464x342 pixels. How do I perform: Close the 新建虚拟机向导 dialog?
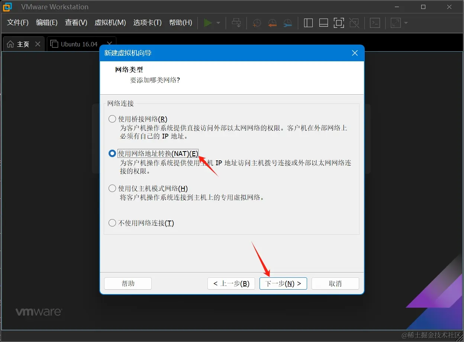tap(355, 53)
